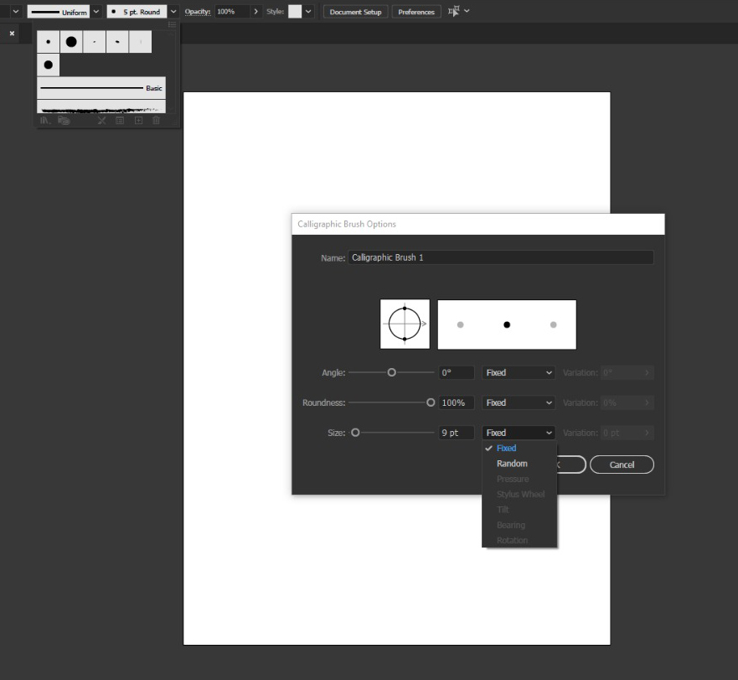The width and height of the screenshot is (738, 680).
Task: Click the Roundness Variation field
Action: coord(627,402)
